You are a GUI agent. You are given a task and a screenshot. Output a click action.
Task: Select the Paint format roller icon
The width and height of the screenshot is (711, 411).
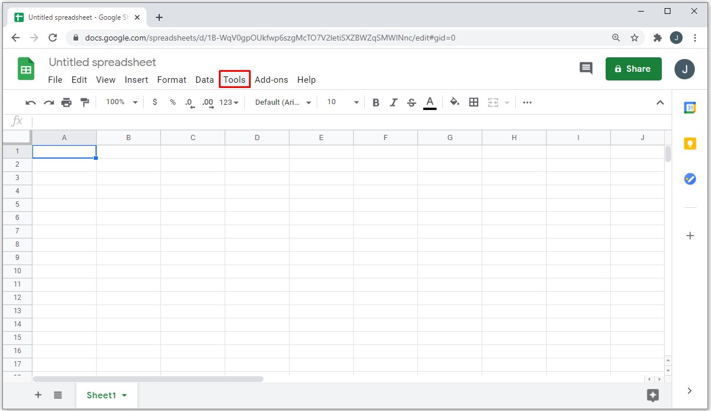tap(85, 102)
